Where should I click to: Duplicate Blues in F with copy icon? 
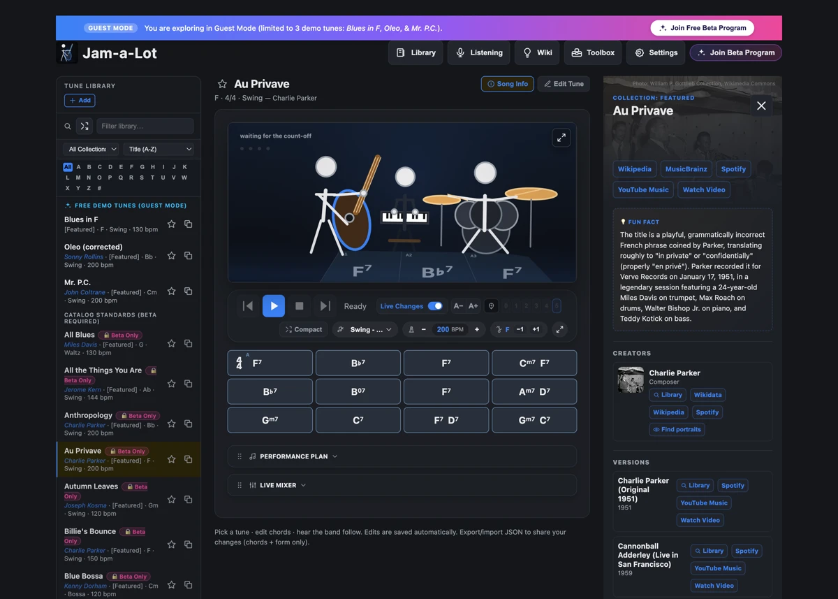[x=189, y=224]
